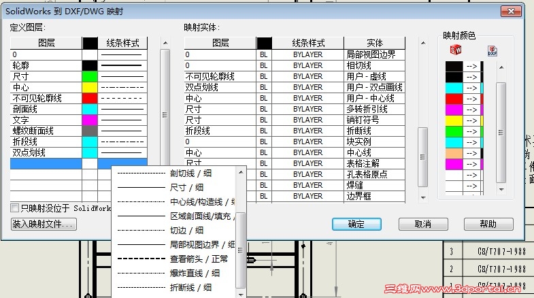The width and height of the screenshot is (534, 298).
Task: Choose 剖切线 / 细 line style
Action: tap(173, 173)
